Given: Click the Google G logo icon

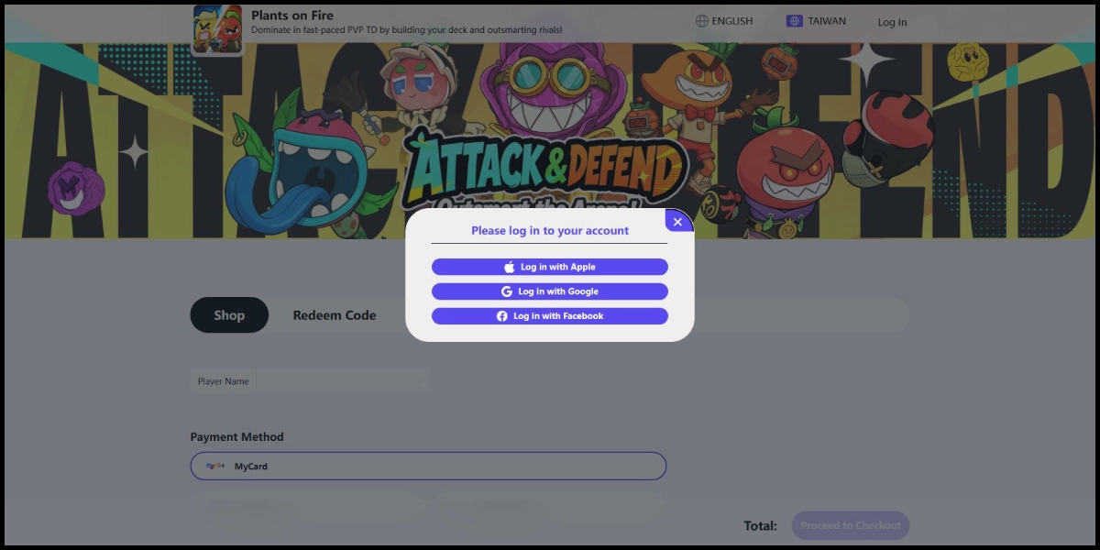Looking at the screenshot, I should tap(507, 291).
